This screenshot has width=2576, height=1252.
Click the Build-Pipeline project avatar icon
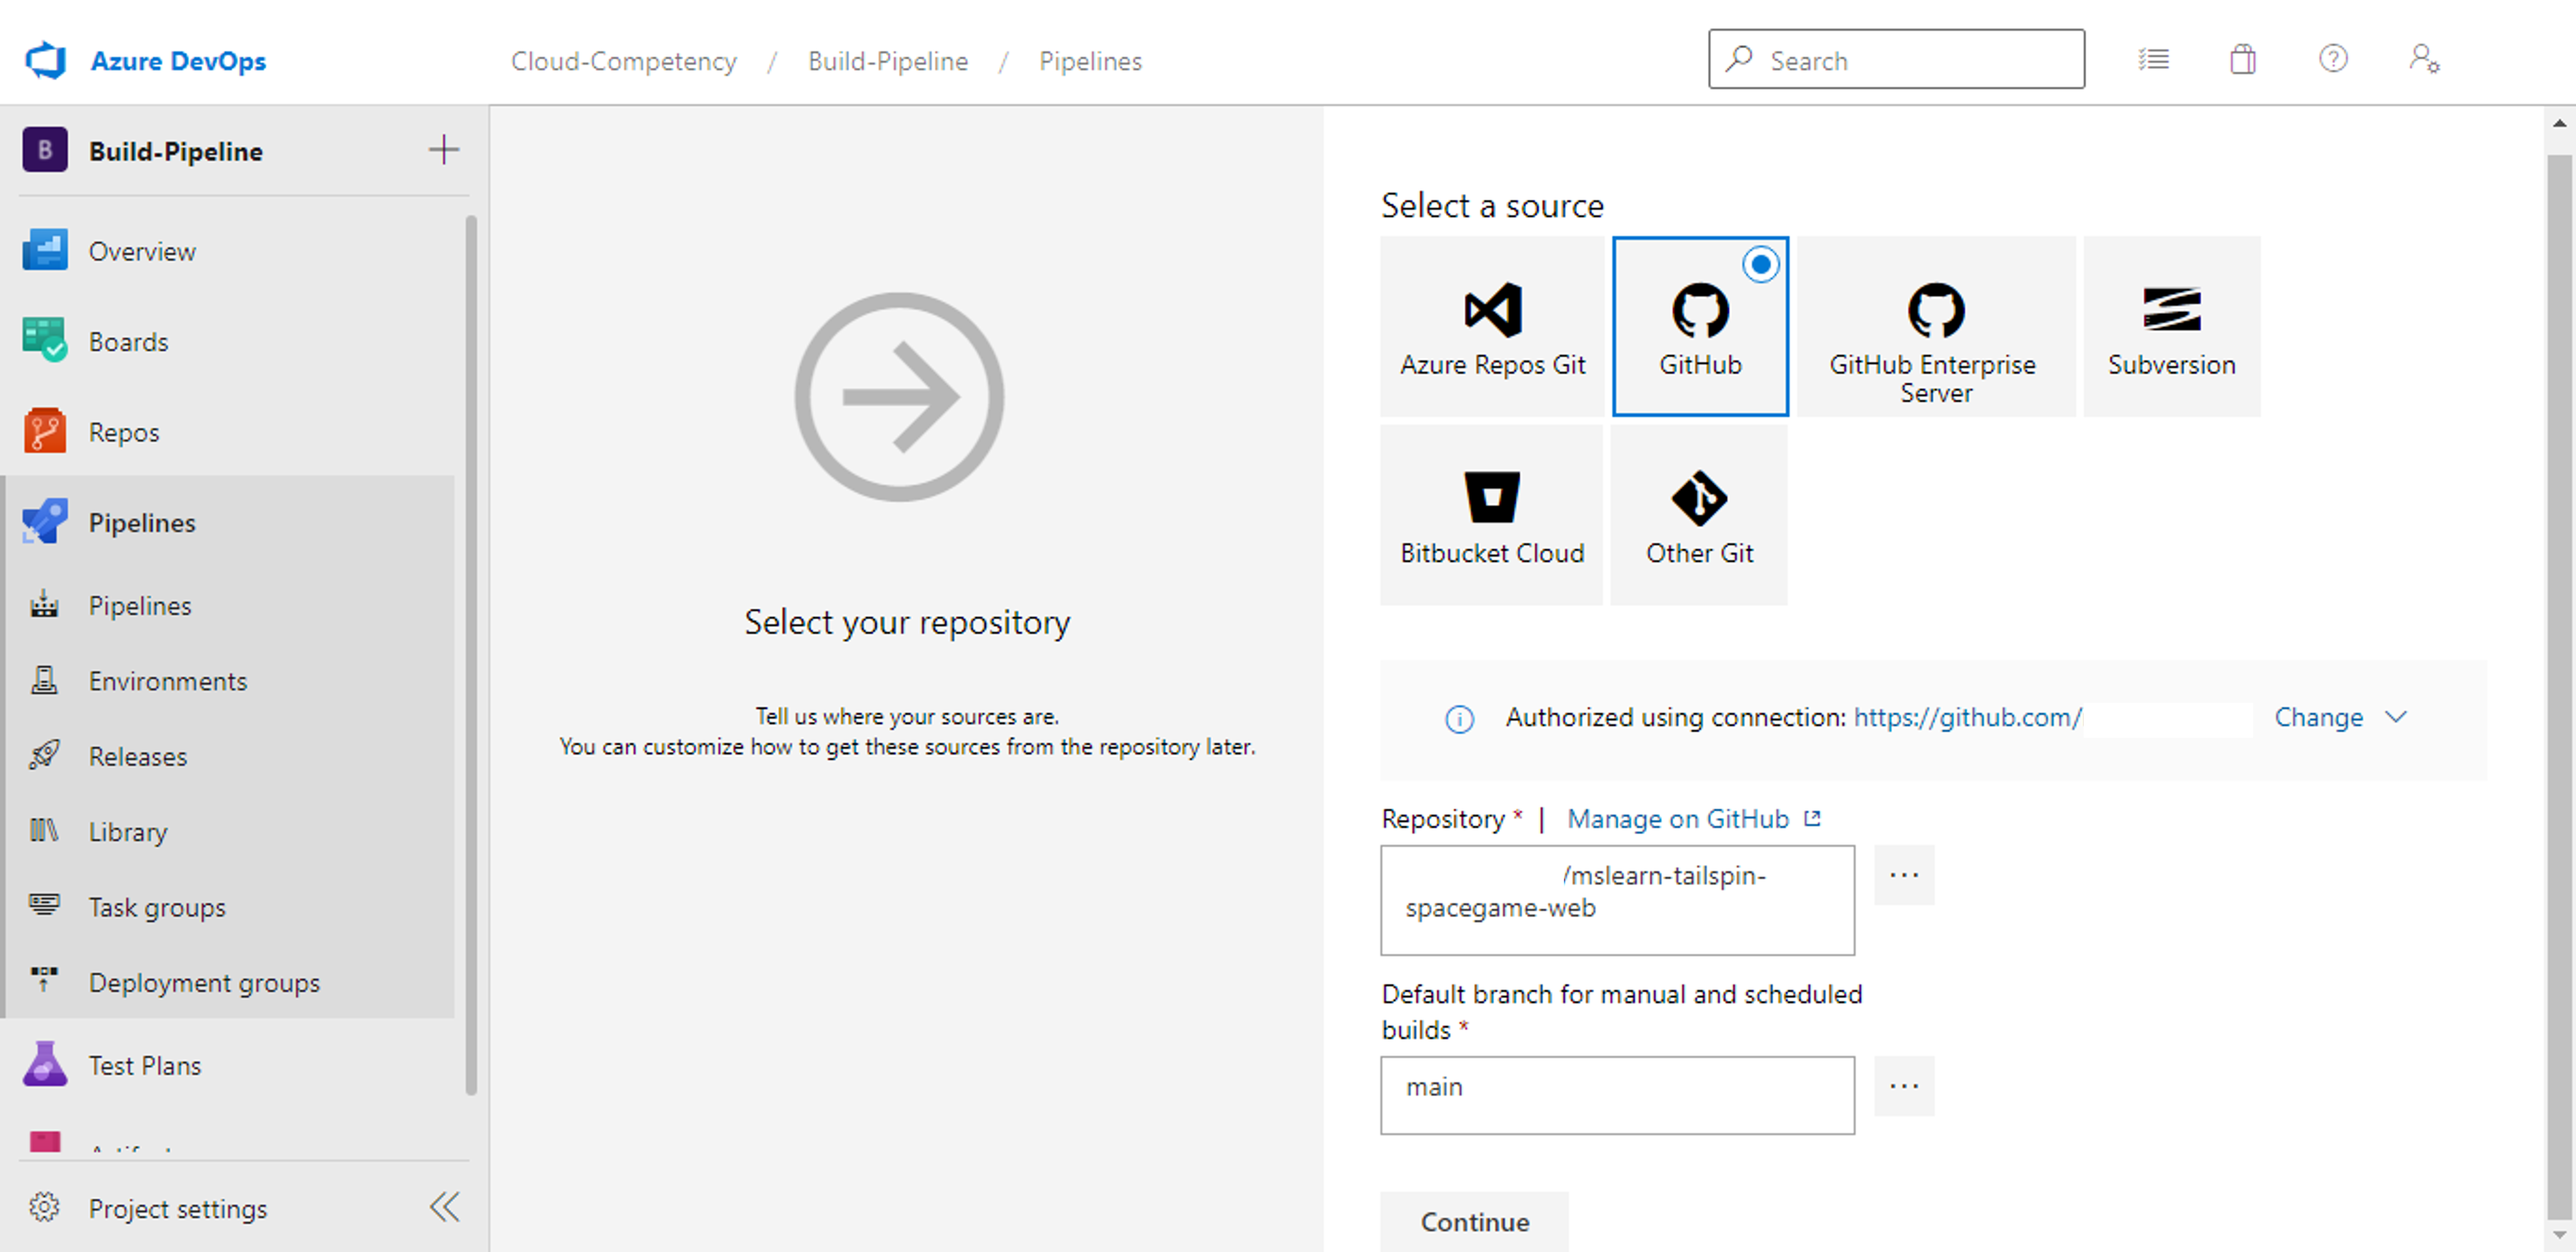click(45, 150)
